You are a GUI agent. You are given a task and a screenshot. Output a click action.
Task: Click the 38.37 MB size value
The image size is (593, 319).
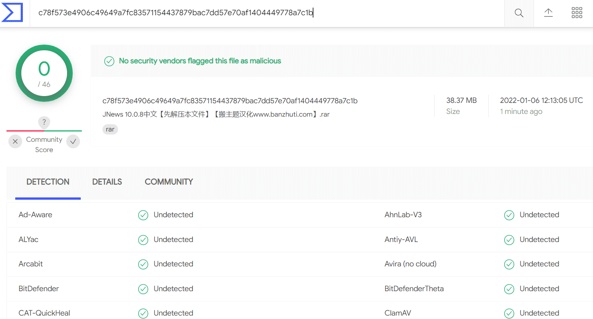(462, 100)
